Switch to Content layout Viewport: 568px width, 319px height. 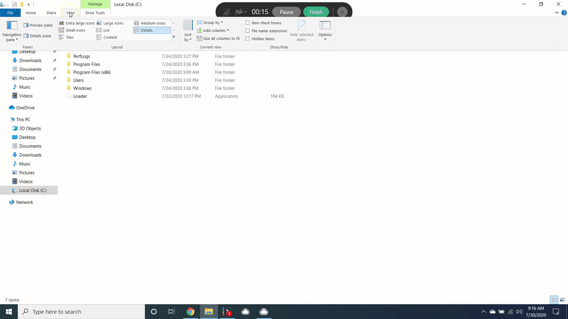pyautogui.click(x=107, y=37)
